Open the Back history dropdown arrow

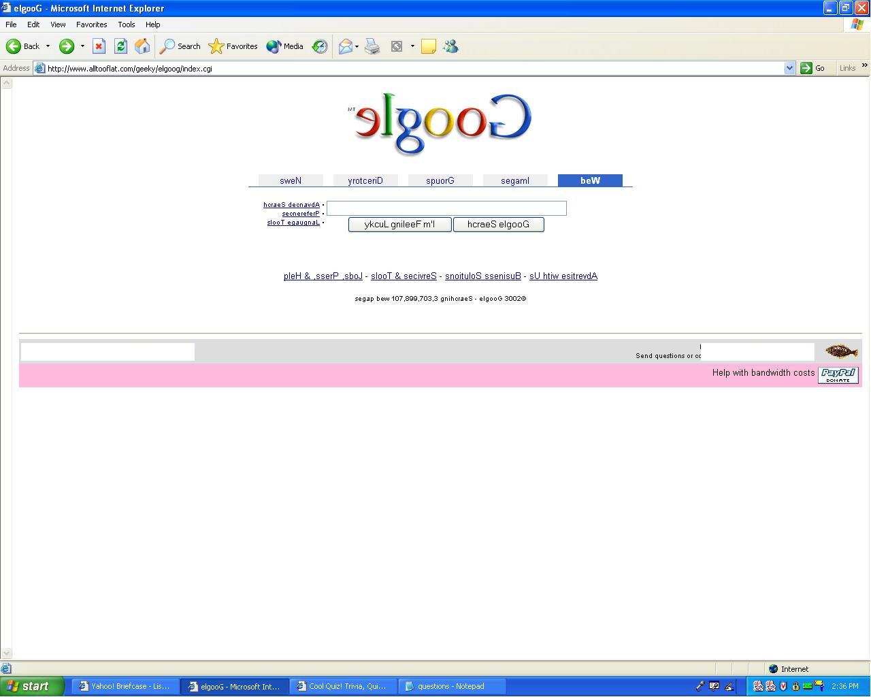tap(48, 46)
